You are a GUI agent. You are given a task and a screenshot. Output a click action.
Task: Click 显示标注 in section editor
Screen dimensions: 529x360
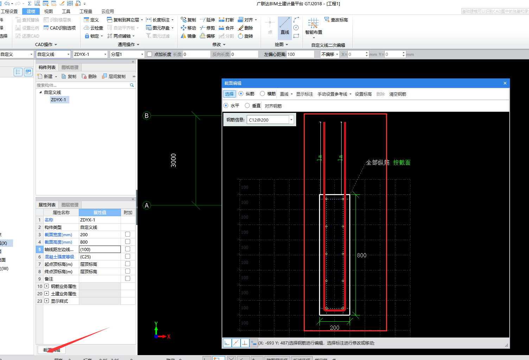(x=305, y=94)
